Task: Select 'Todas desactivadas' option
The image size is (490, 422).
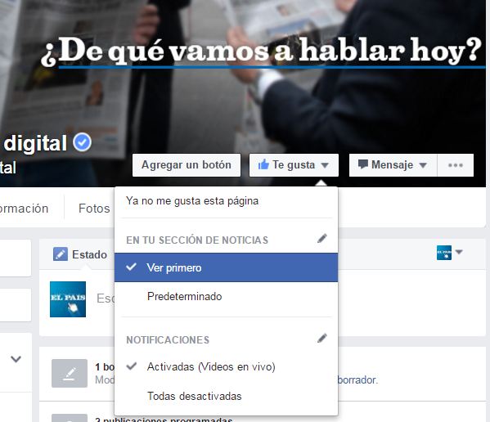Action: point(226,396)
